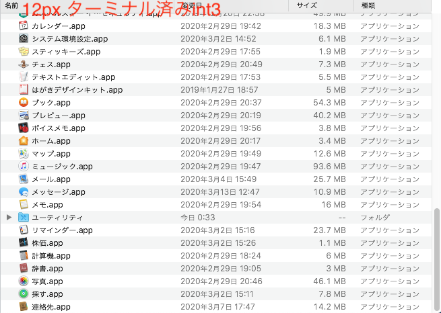Click the file name 写真.app
The height and width of the screenshot is (313, 441).
[x=47, y=281]
